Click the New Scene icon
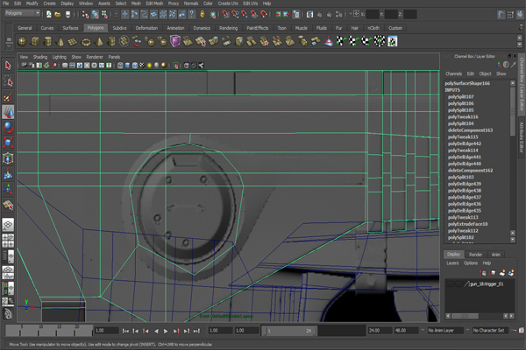Screen dimensions: 526x350 coord(49,14)
